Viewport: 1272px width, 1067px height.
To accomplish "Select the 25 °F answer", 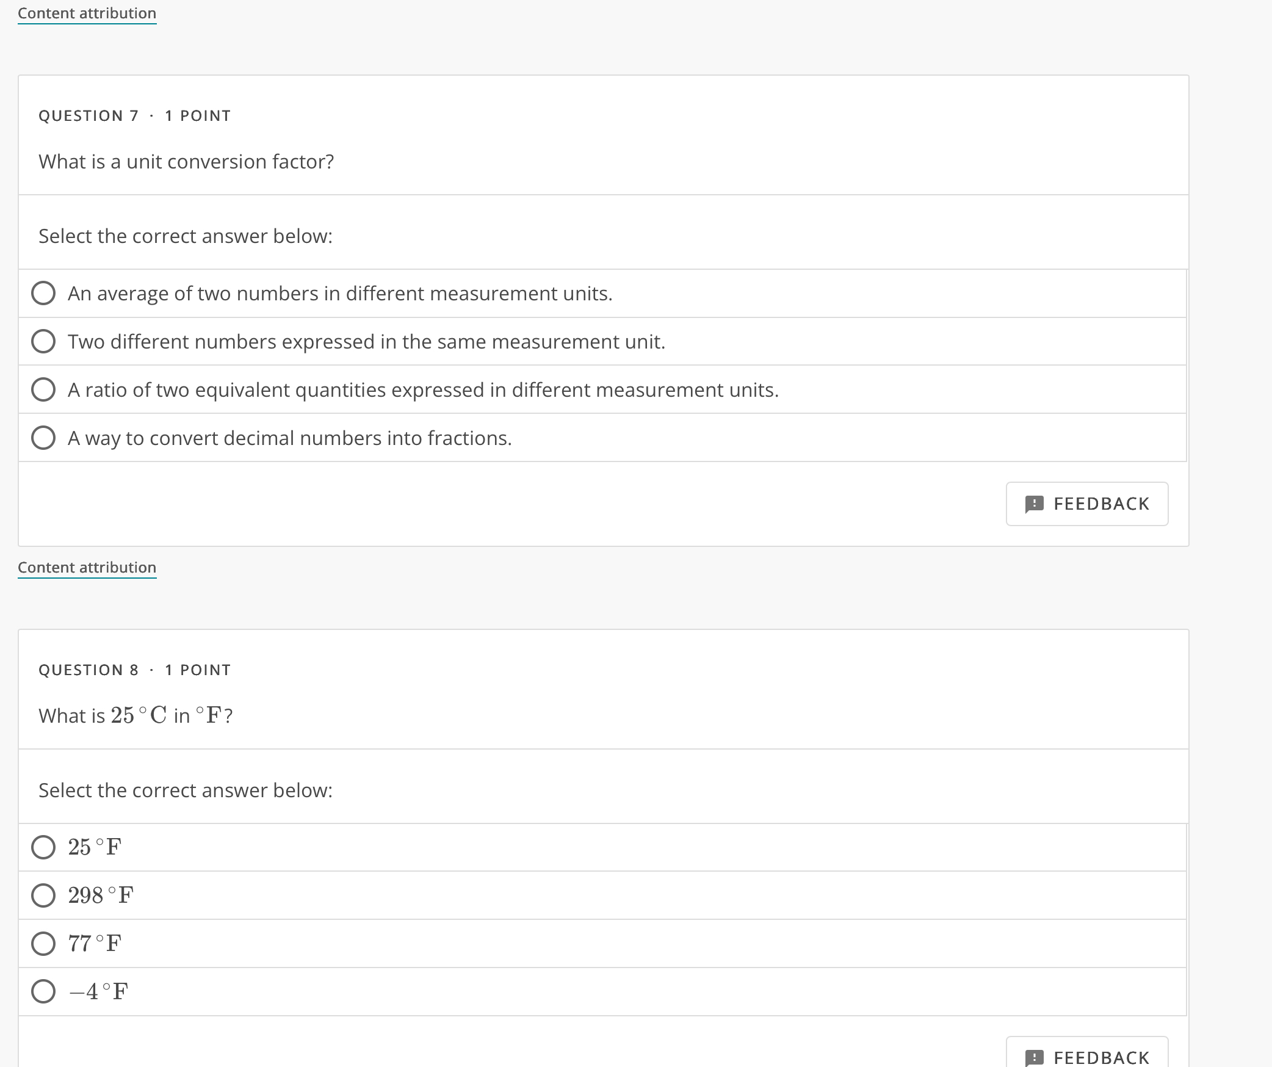I will pos(43,847).
